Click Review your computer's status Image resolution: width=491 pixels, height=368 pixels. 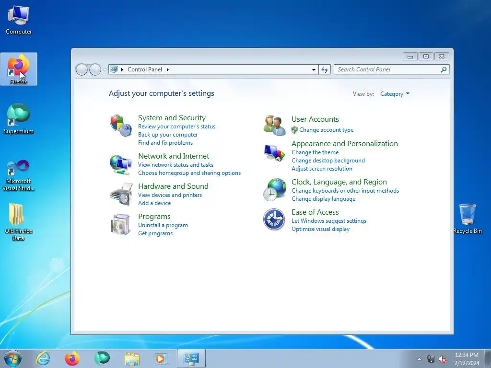click(176, 126)
